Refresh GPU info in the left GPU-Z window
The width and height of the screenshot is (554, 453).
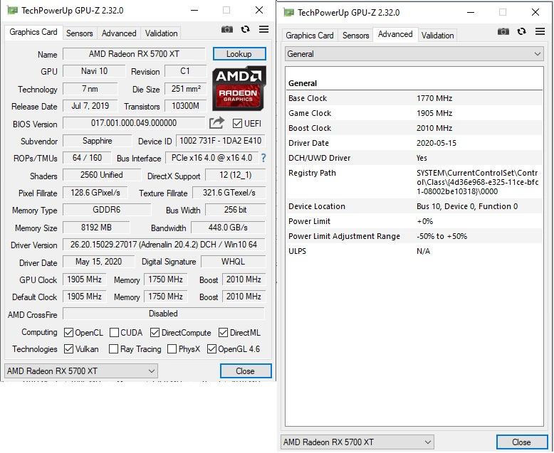pos(245,29)
